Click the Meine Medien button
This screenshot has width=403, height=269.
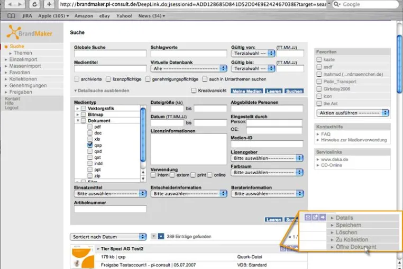[x=247, y=91]
